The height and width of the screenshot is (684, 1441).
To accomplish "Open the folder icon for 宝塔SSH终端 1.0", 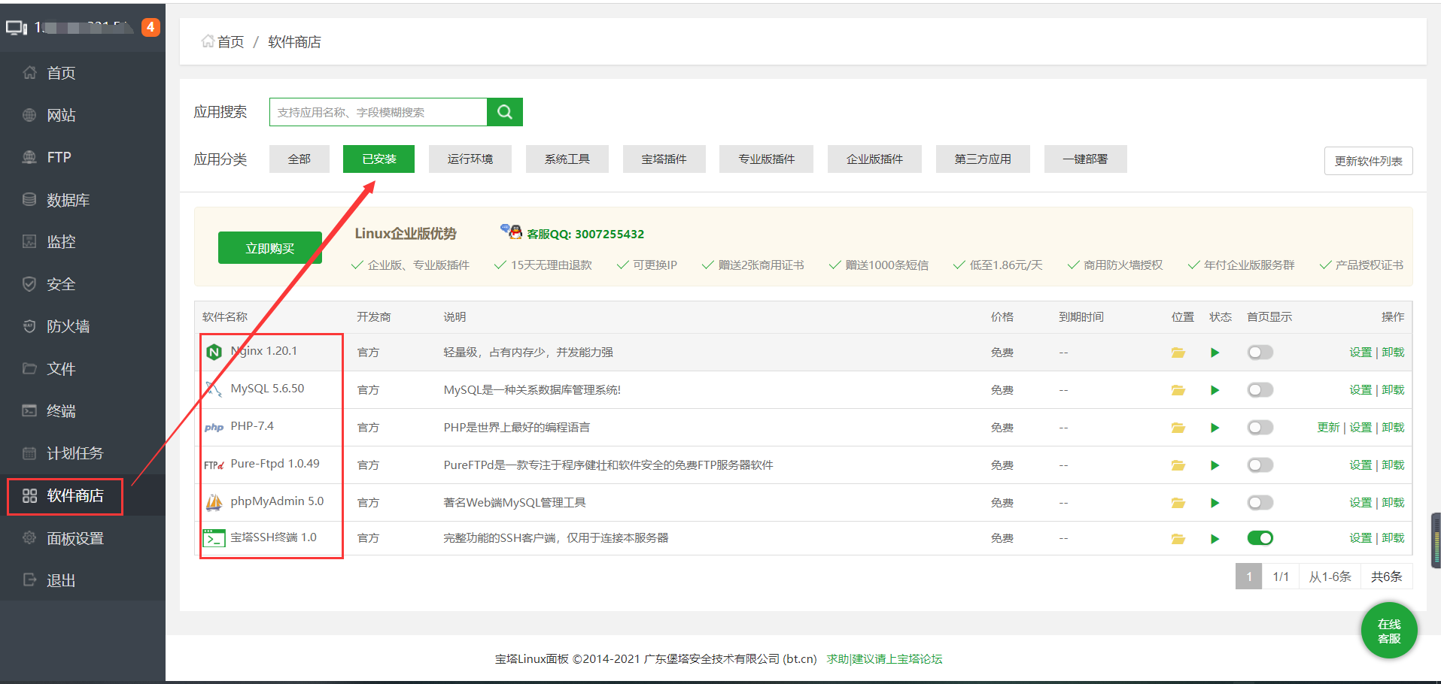I will (1178, 538).
